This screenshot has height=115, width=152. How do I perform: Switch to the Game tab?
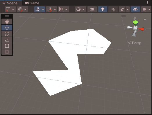coord(32,3)
